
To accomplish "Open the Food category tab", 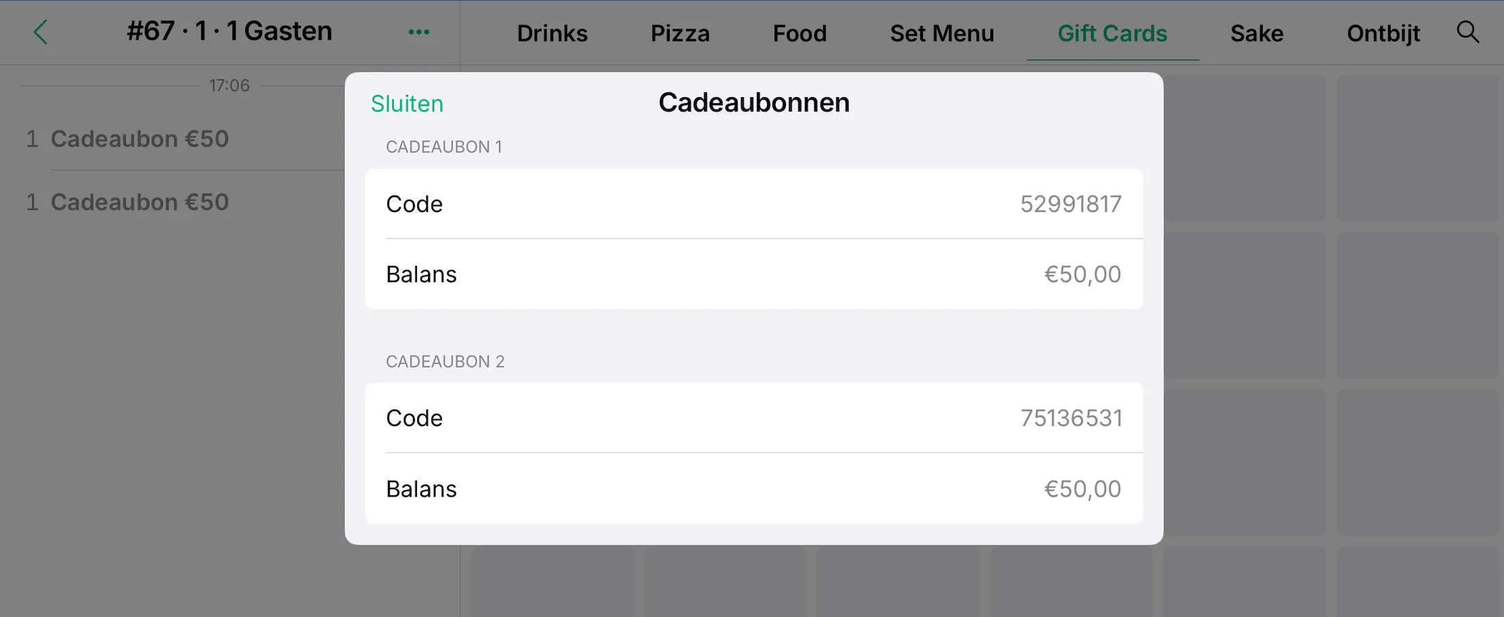I will (x=799, y=33).
